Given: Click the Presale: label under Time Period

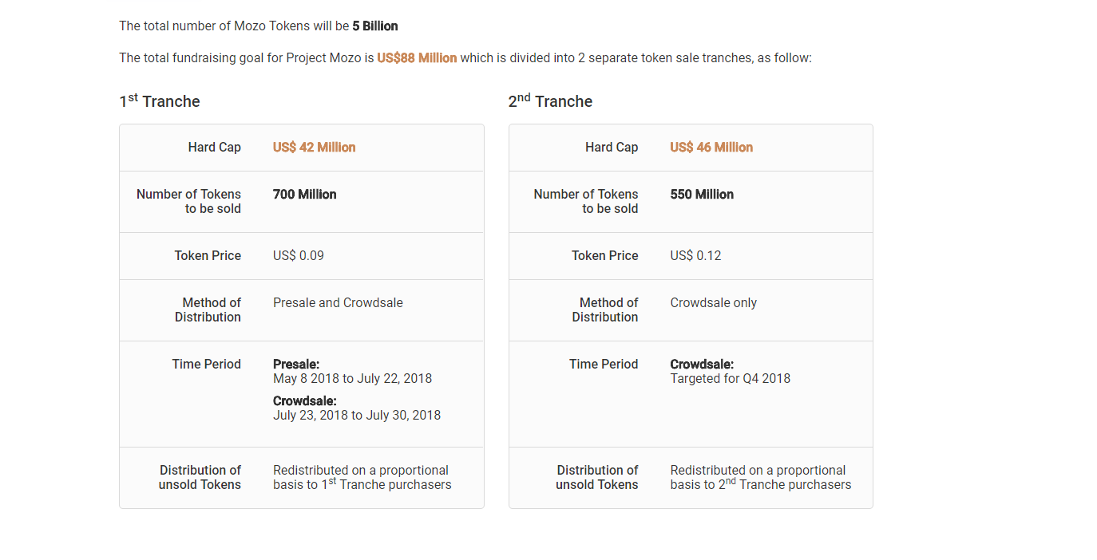Looking at the screenshot, I should point(296,364).
